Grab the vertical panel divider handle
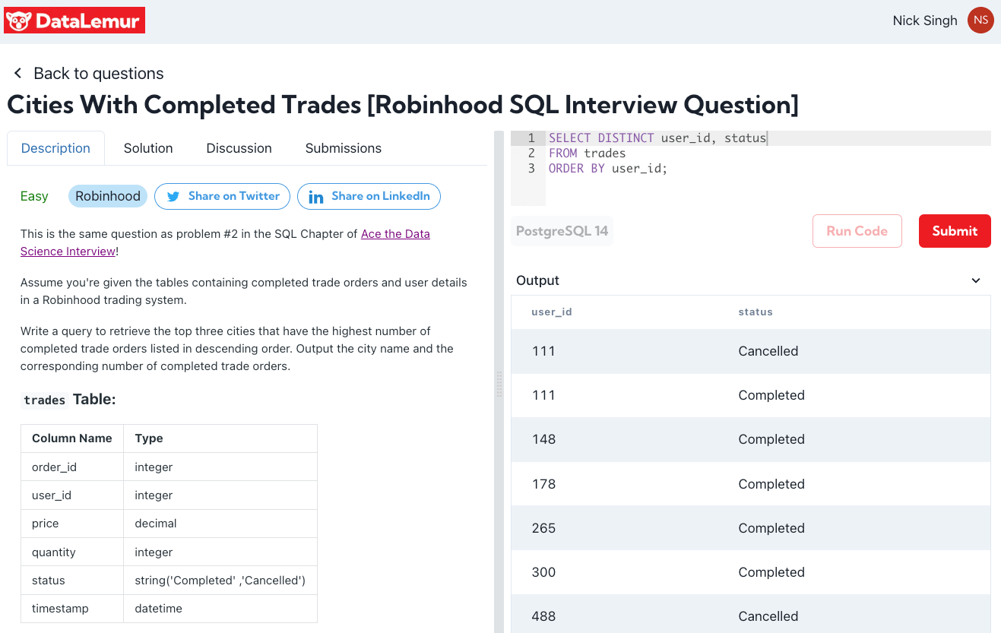 pyautogui.click(x=499, y=384)
